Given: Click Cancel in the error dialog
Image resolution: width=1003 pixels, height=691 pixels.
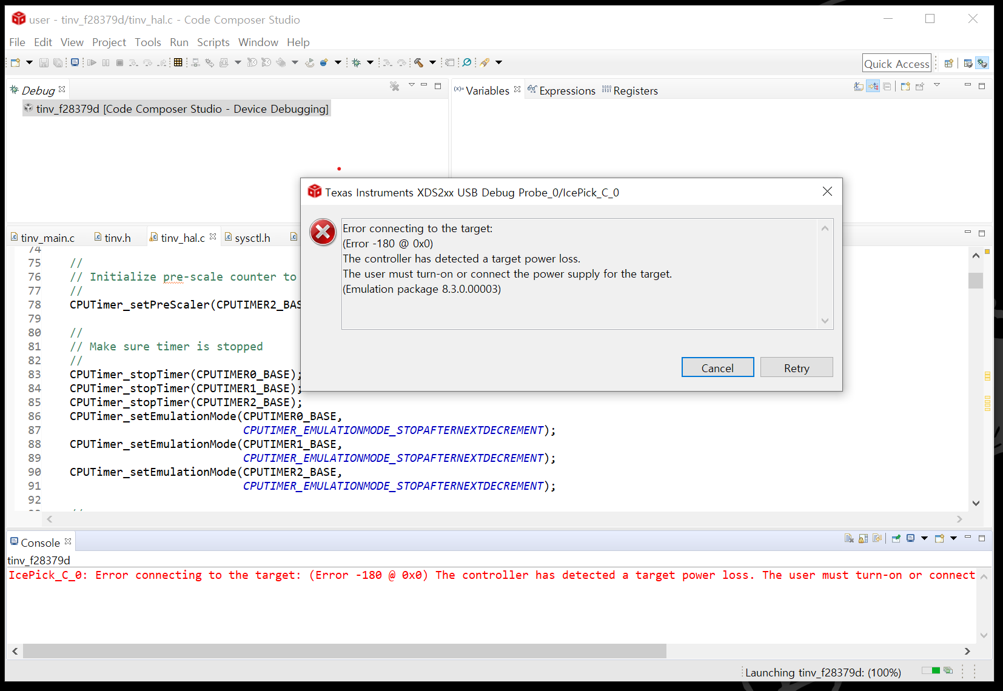Looking at the screenshot, I should point(717,367).
